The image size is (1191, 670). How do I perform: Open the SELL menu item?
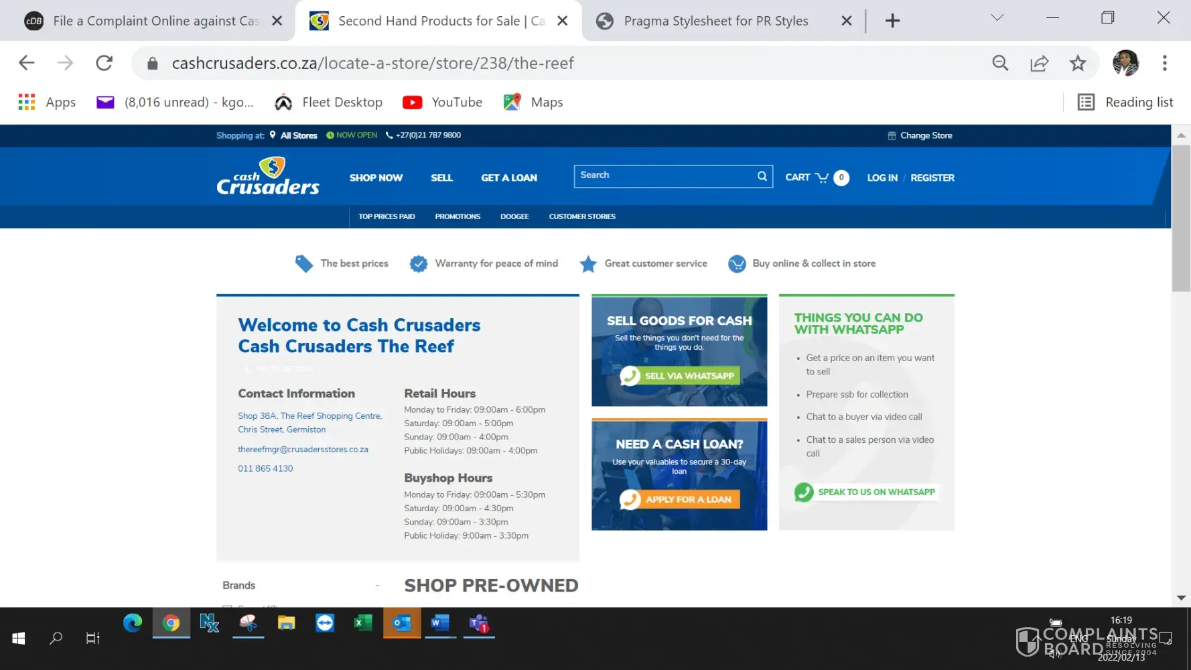441,178
